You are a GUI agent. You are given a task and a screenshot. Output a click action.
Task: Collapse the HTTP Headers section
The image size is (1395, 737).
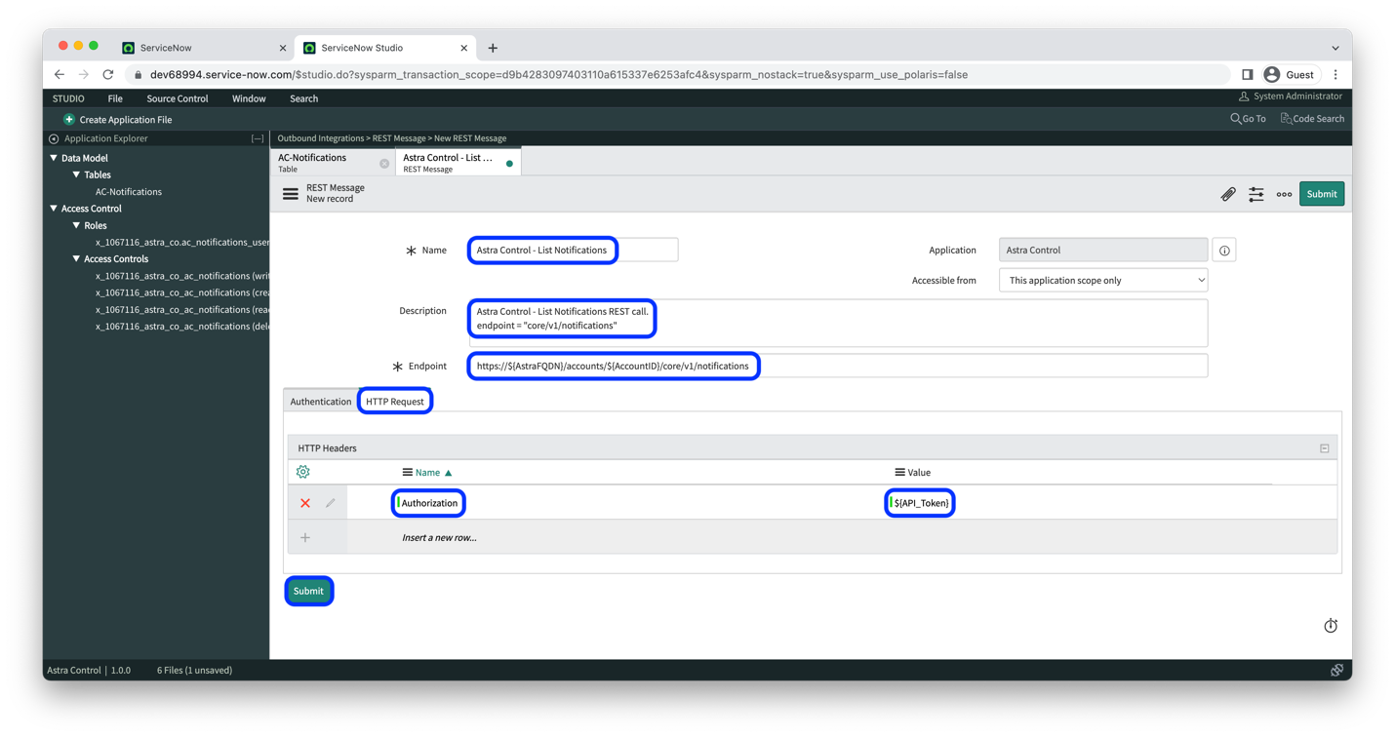[1325, 448]
